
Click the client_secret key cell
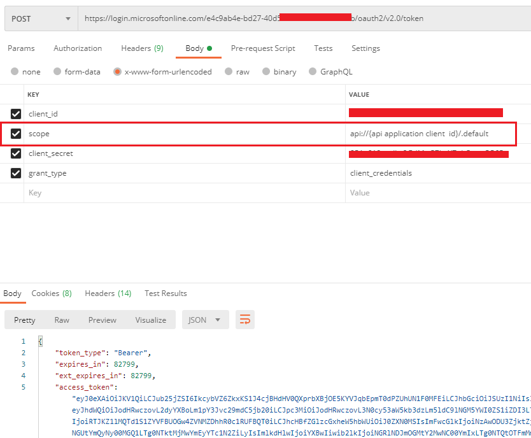[x=185, y=153]
